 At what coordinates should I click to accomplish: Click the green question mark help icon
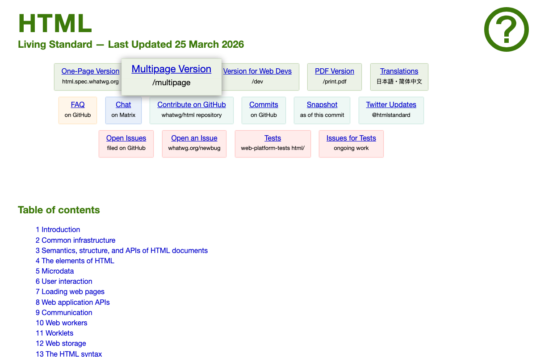[x=507, y=29]
